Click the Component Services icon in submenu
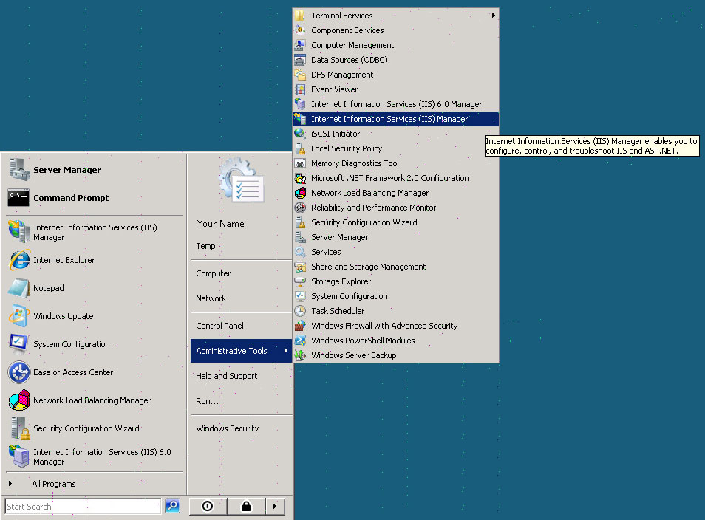The image size is (705, 520). pyautogui.click(x=300, y=30)
